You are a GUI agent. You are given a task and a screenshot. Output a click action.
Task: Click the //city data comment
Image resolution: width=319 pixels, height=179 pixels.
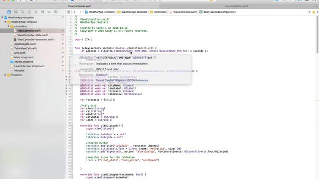[x=88, y=105]
